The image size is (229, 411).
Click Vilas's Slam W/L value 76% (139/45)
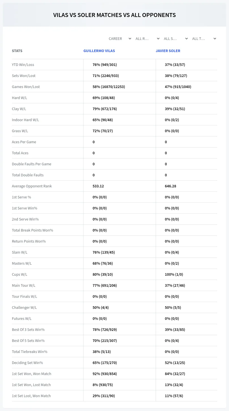104,252
